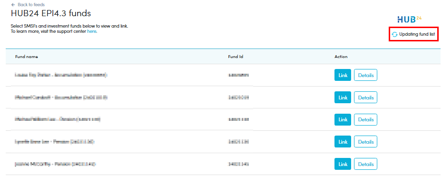This screenshot has width=442, height=176.
Task: Click Link in the third fund row
Action: click(343, 119)
